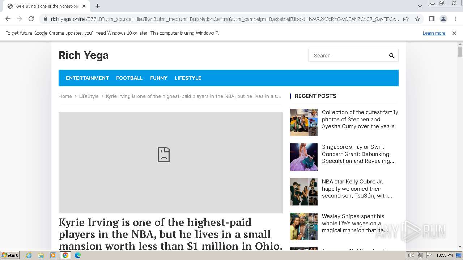Open the Football menu item

pos(129,78)
